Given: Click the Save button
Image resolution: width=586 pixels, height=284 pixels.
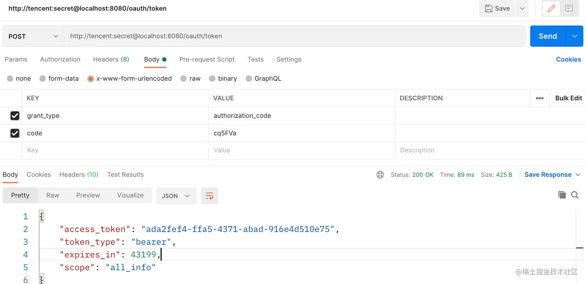Looking at the screenshot, I should pos(497,9).
